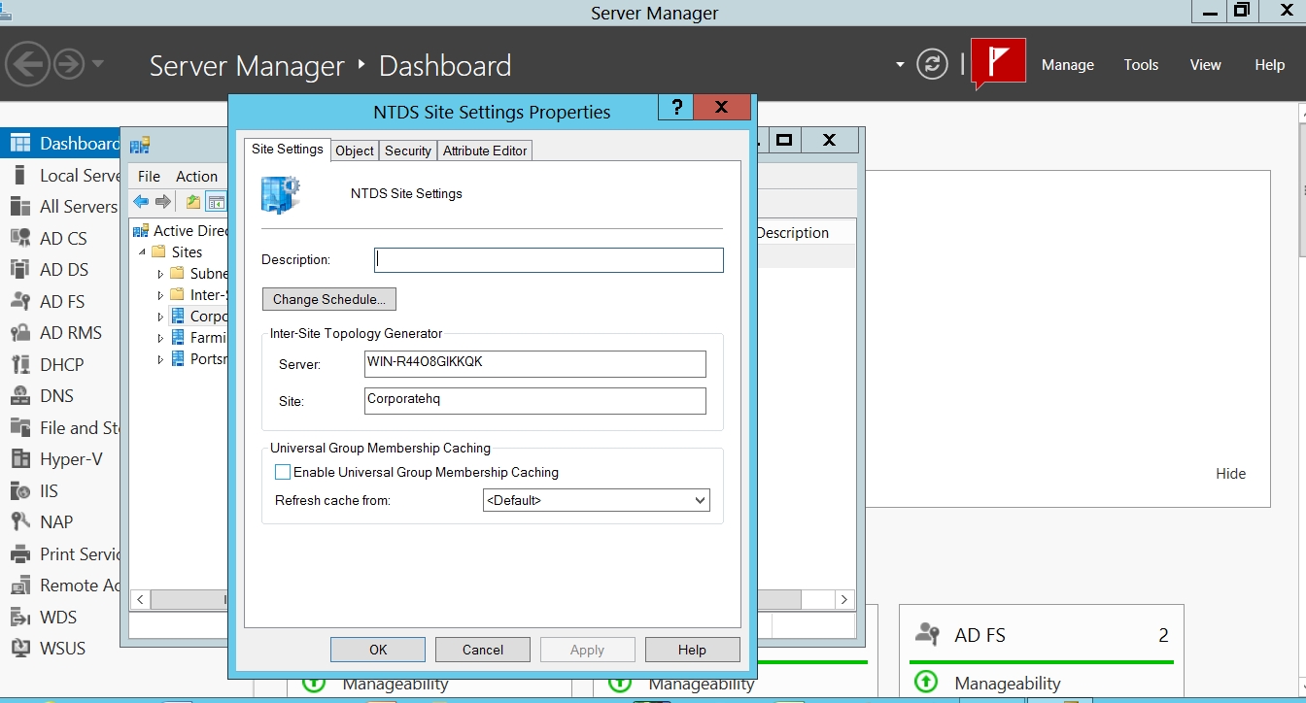1306x703 pixels.
Task: Click the back arrow in Server Manager
Action: [x=27, y=65]
